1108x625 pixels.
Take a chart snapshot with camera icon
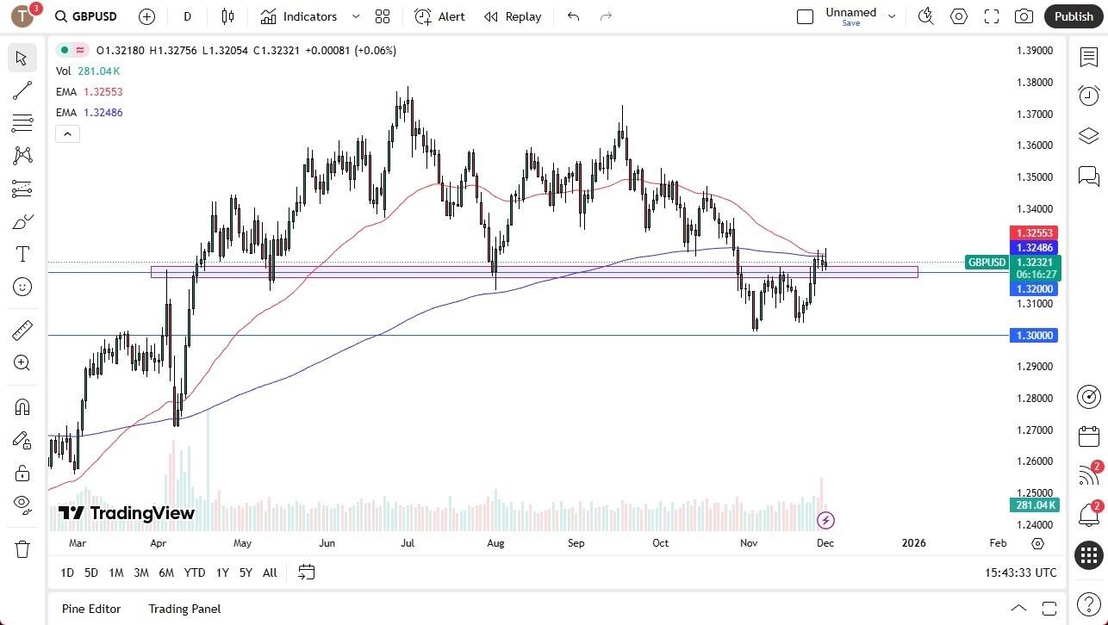(x=1024, y=16)
